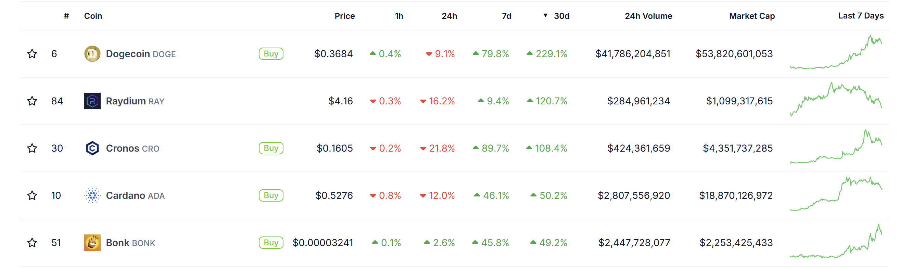Toggle the star next to Raydium

point(32,101)
